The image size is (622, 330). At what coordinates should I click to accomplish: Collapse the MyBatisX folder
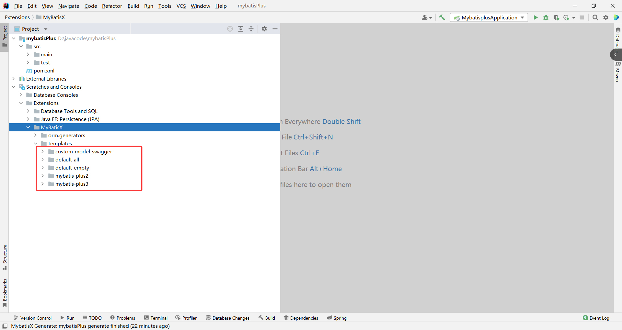pyautogui.click(x=28, y=127)
